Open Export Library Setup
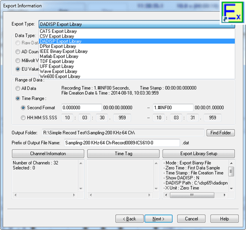The height and width of the screenshot is (230, 246). click(x=199, y=153)
